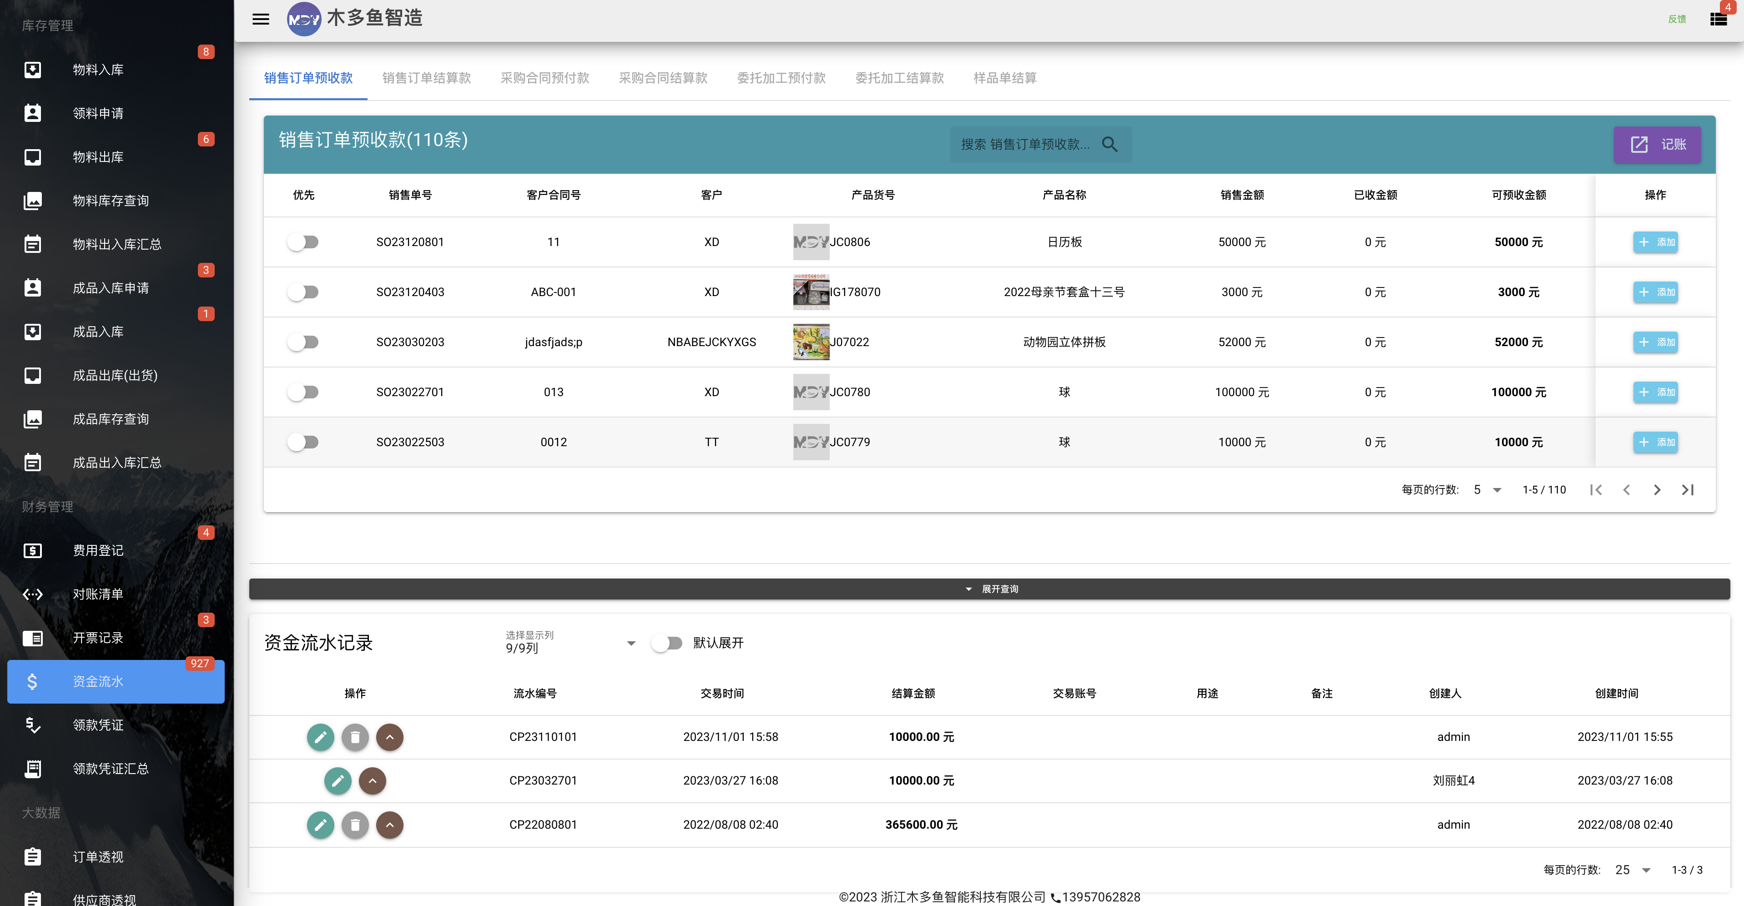Edit flow record CP23110101 with pencil icon
1744x906 pixels.
coord(320,737)
